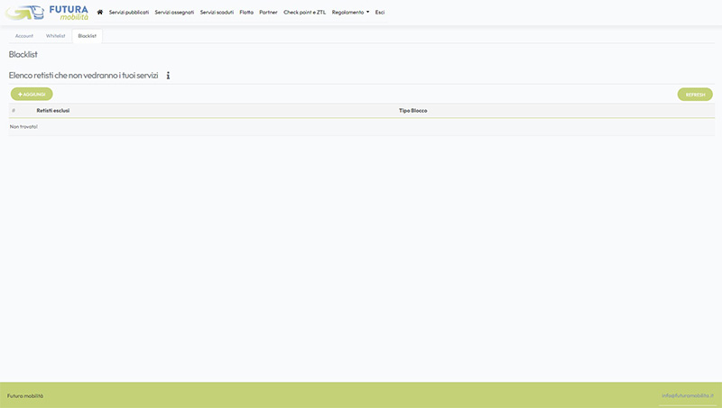Expand the Regolamento dropdown menu
Image resolution: width=722 pixels, height=408 pixels.
350,13
